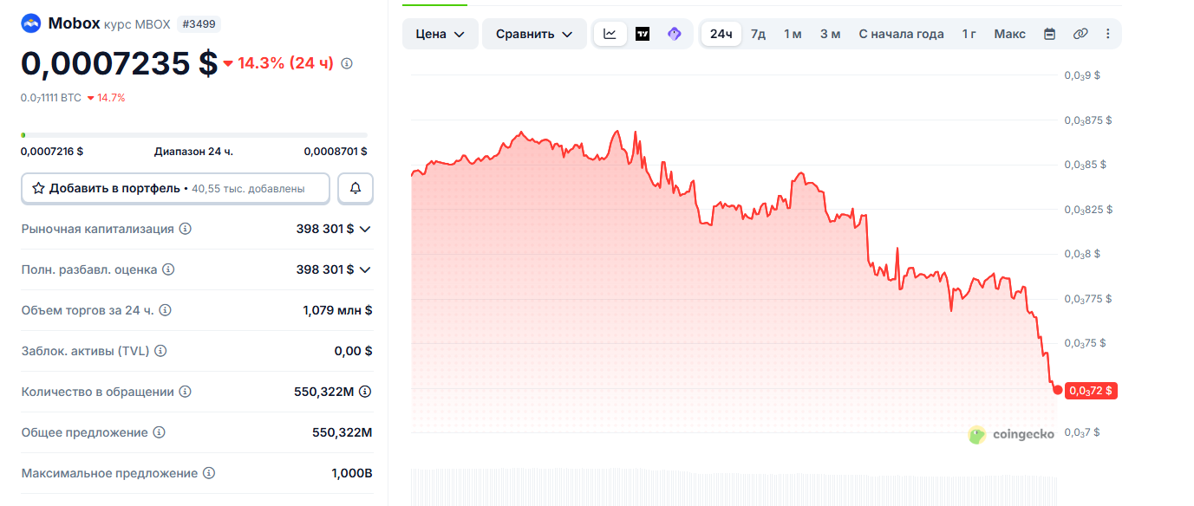Click the Mobox coin logo icon
The image size is (1194, 506).
tap(31, 23)
